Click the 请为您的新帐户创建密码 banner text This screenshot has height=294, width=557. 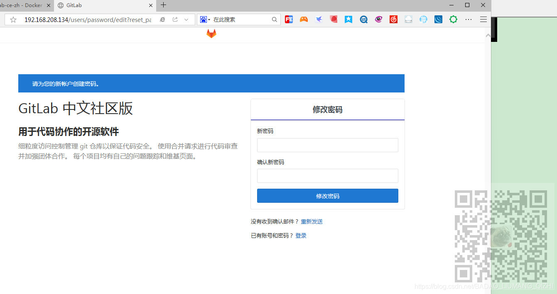[66, 84]
